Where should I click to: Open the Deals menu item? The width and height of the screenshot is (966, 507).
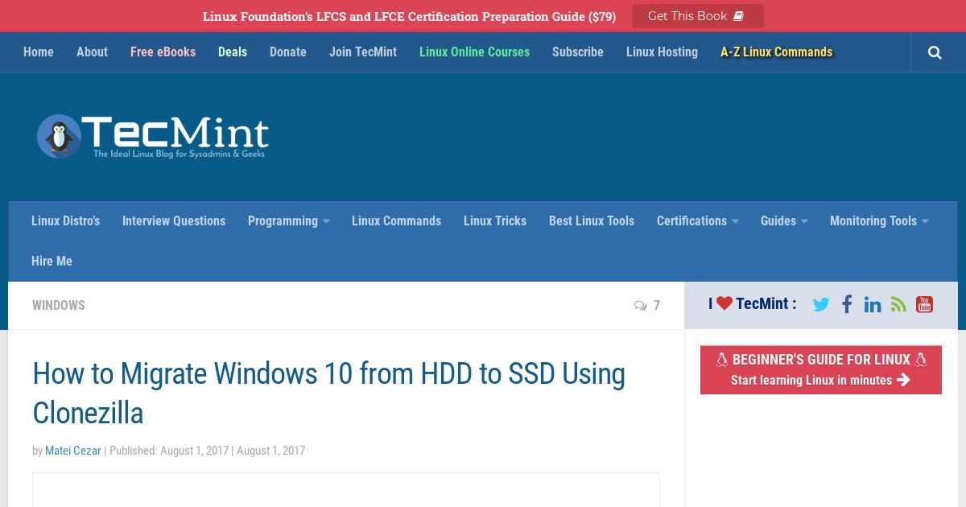(x=233, y=52)
